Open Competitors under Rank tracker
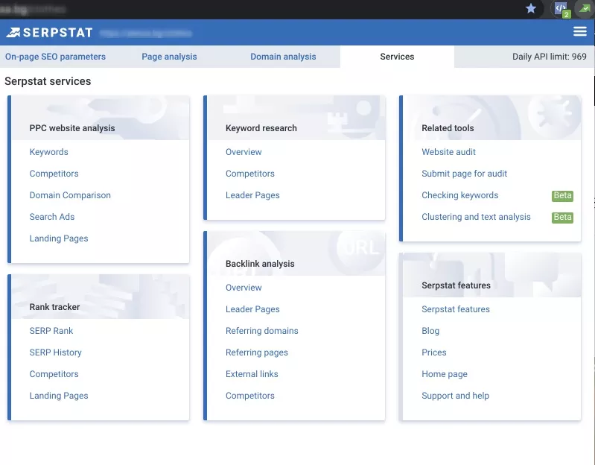This screenshot has width=595, height=465. point(54,374)
